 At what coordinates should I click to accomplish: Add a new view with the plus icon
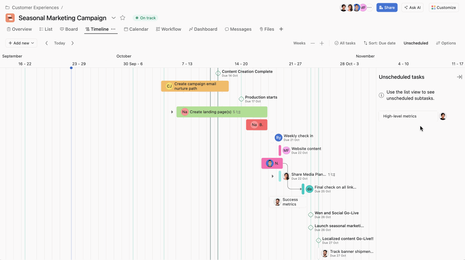pos(281,29)
